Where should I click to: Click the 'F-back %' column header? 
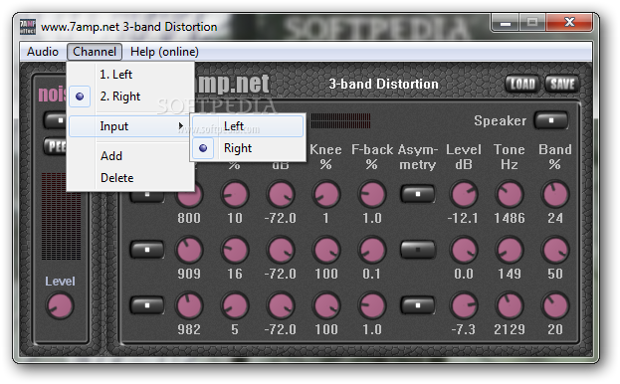(372, 157)
